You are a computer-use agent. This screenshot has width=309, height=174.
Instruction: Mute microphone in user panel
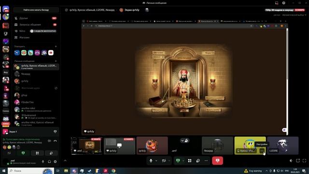tap(43, 161)
